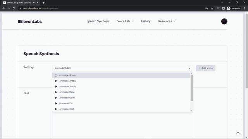Go back with the browser back arrow
Screen dimensions: 248x139
click(x=3, y=8)
